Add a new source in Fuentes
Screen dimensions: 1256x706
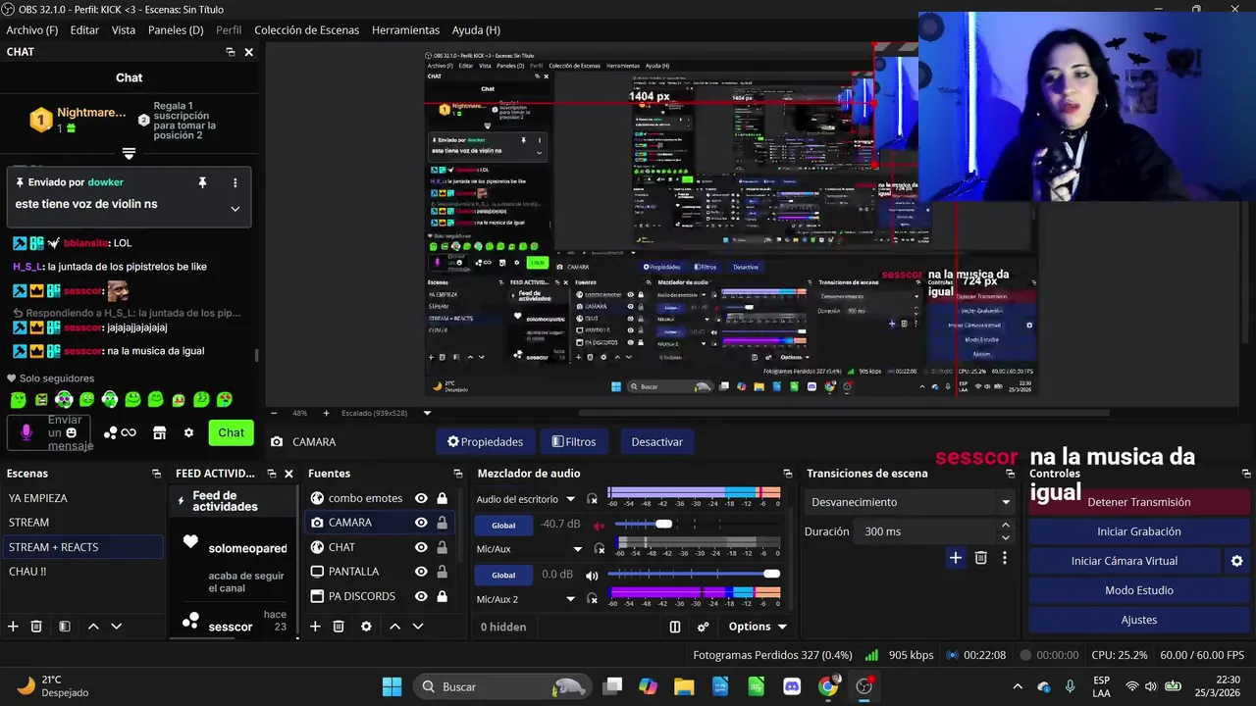pos(315,626)
